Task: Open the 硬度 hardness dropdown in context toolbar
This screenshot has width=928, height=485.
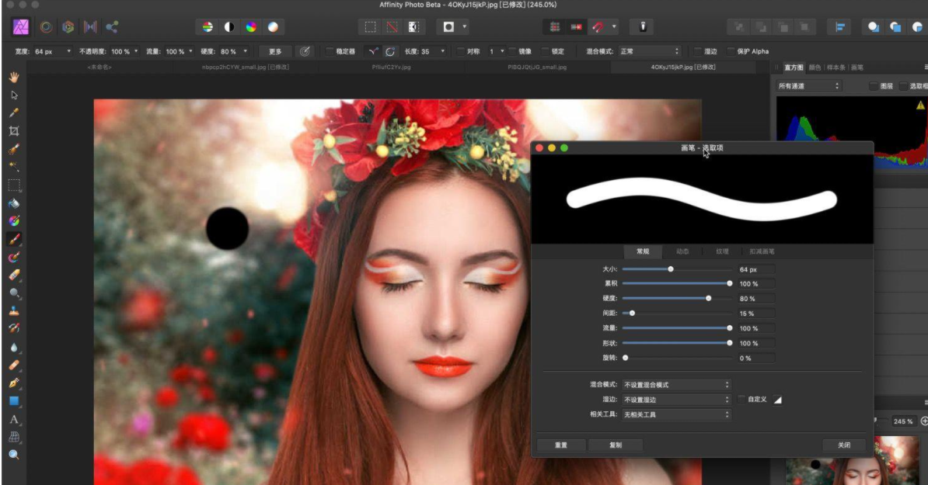Action: tap(245, 51)
